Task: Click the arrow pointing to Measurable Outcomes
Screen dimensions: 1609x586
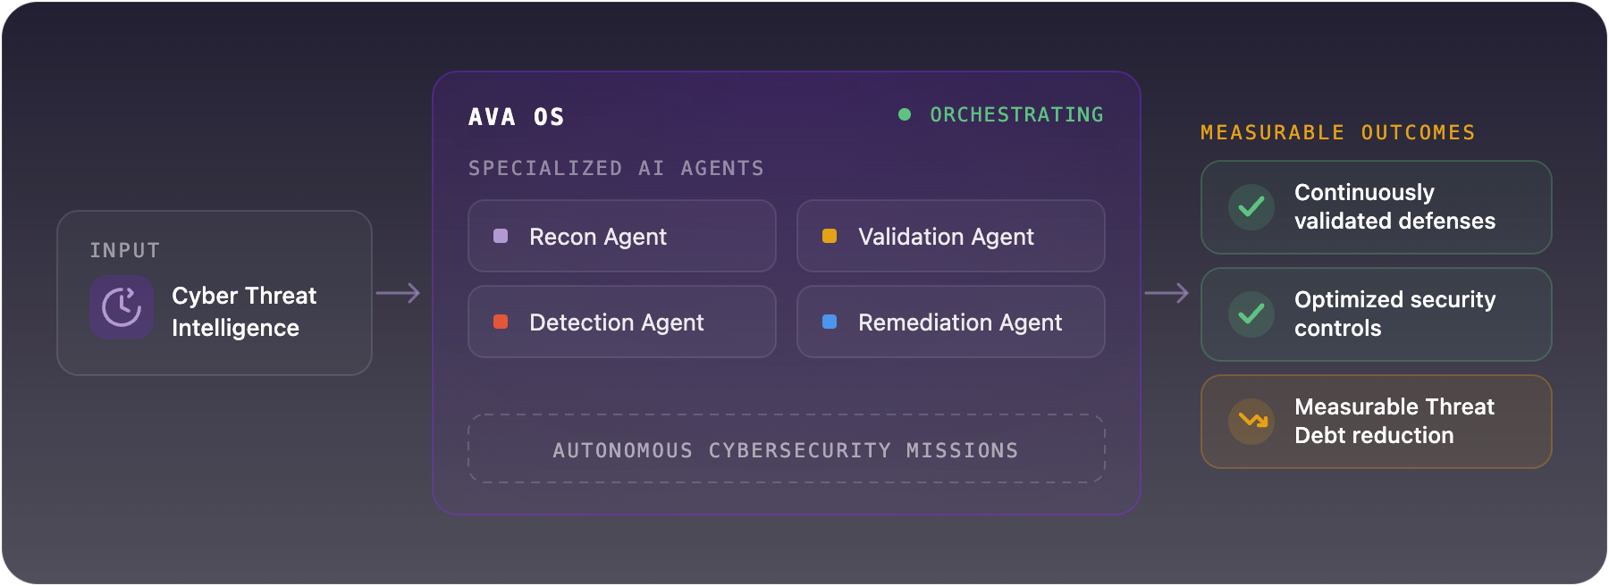Action: pos(1167,293)
